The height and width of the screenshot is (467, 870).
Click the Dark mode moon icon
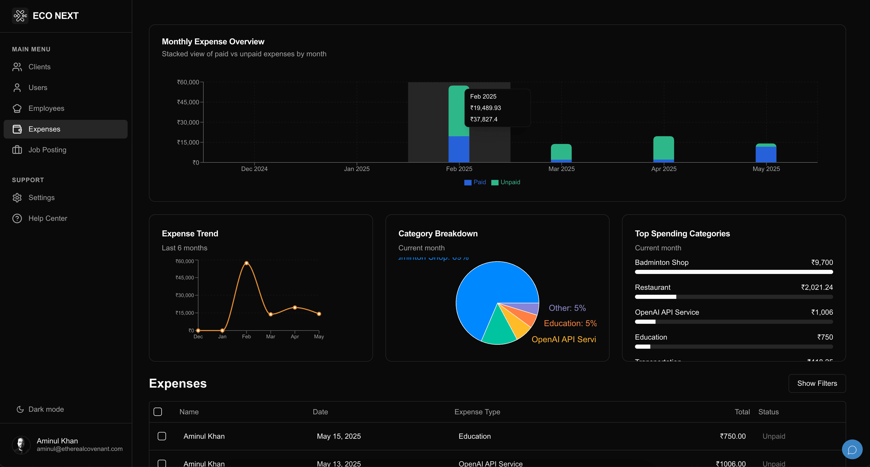[20, 409]
